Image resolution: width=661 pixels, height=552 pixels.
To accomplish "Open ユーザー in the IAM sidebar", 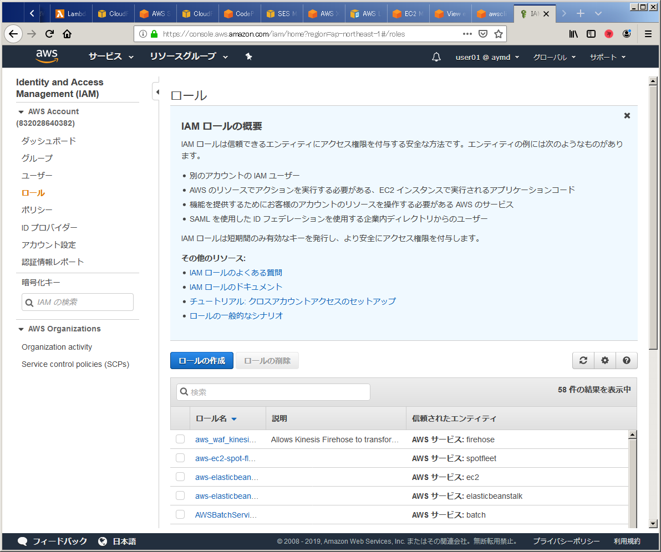I will 37,176.
